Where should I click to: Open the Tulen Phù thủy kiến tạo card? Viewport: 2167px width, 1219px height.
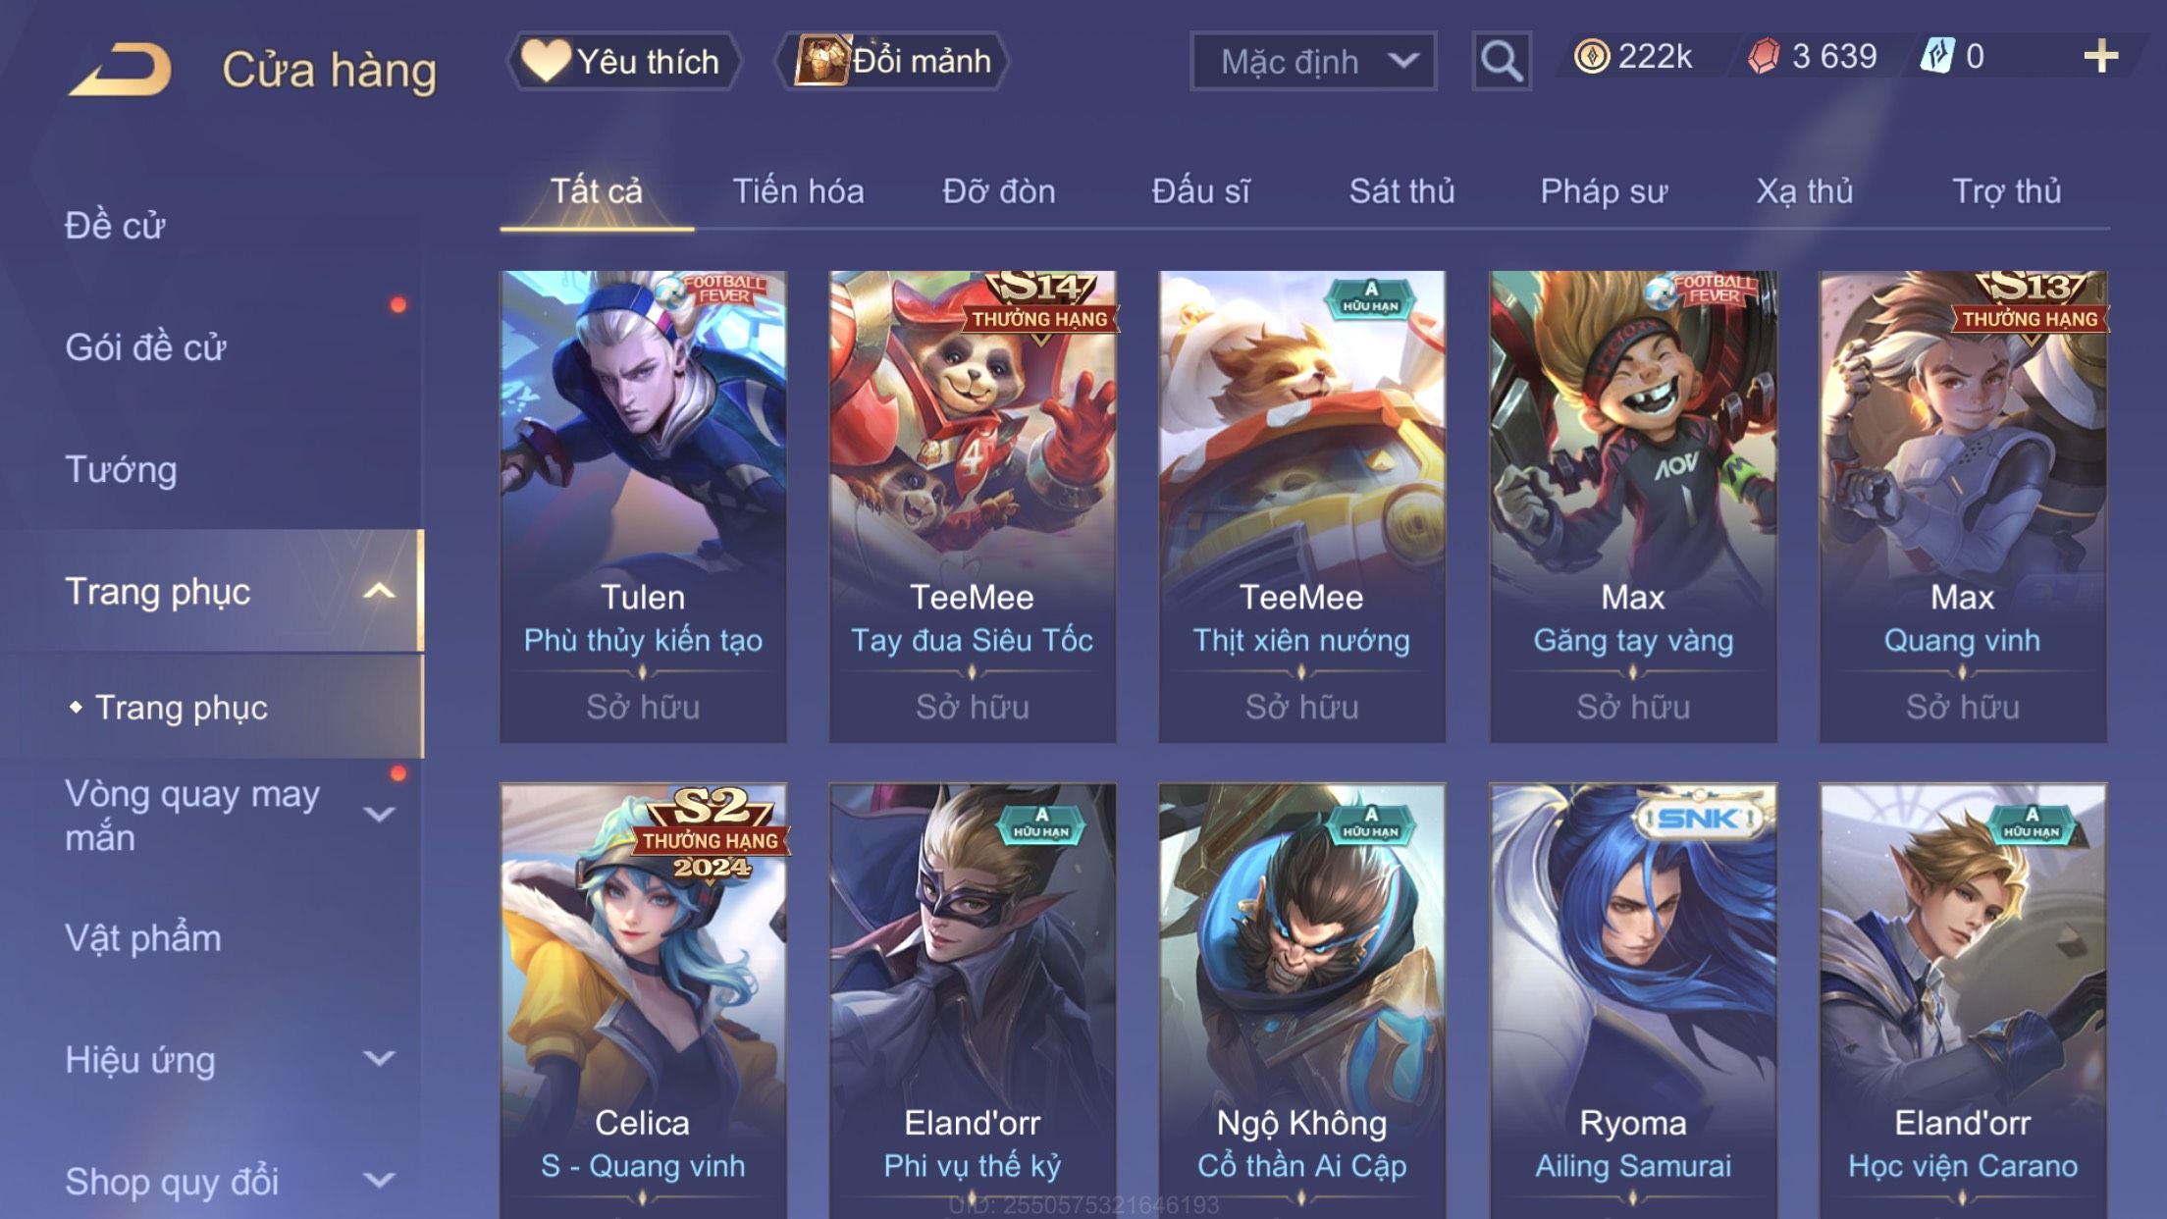(643, 506)
